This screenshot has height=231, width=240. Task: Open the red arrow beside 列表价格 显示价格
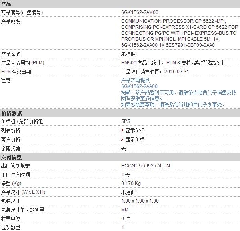click(x=122, y=130)
